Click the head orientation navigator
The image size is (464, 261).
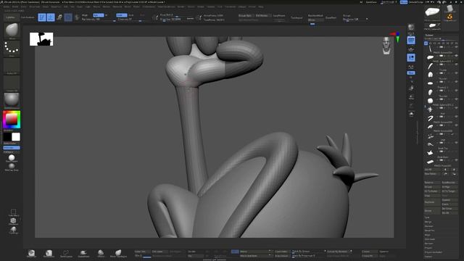click(x=386, y=46)
